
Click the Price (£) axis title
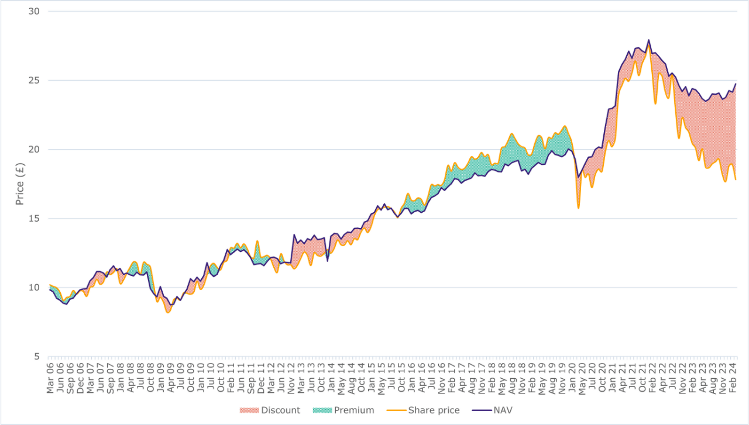pyautogui.click(x=20, y=185)
